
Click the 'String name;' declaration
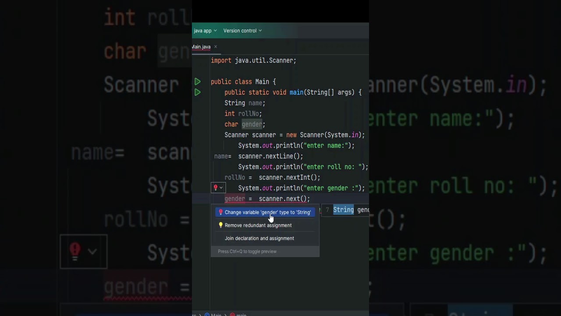coord(245,103)
